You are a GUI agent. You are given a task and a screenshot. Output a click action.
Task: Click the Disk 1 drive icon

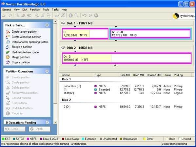click(x=63, y=23)
